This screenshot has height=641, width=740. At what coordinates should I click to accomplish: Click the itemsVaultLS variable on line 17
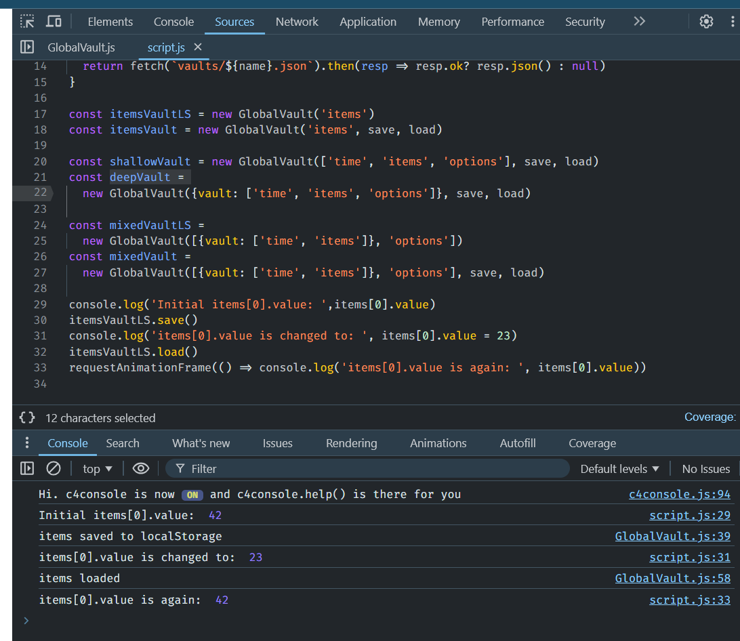pyautogui.click(x=150, y=114)
